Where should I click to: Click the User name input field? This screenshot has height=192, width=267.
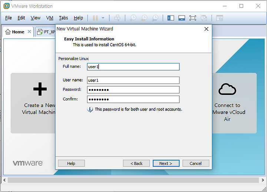(133, 80)
